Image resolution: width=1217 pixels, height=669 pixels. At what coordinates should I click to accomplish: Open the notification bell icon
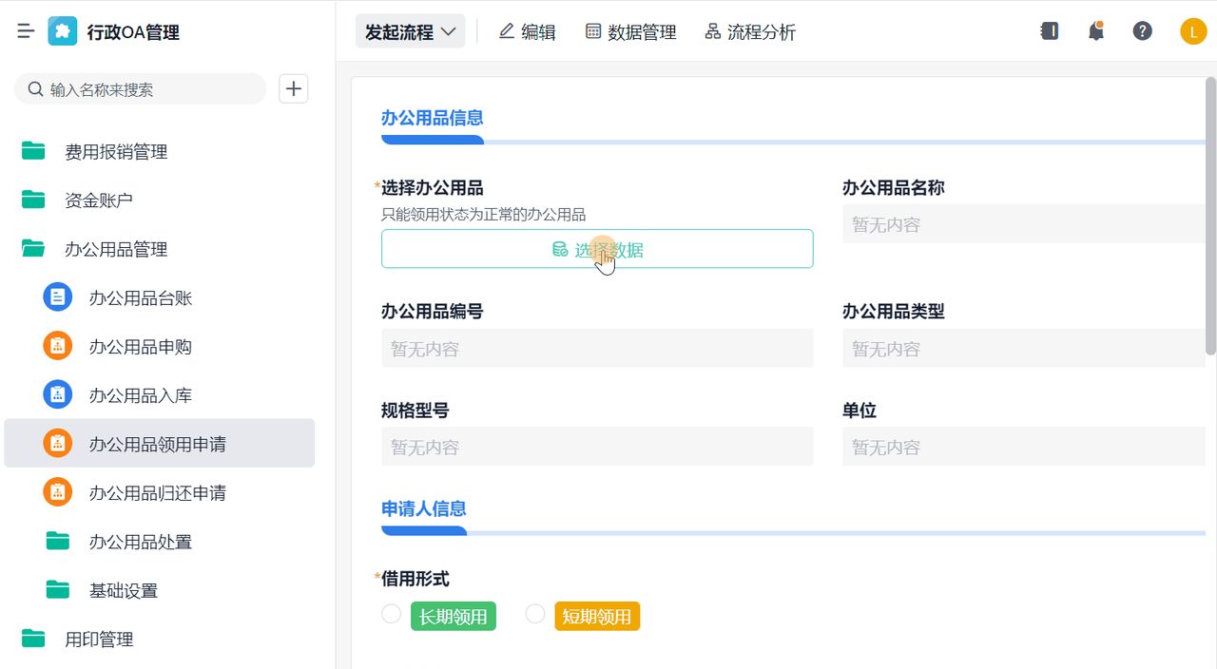tap(1095, 30)
